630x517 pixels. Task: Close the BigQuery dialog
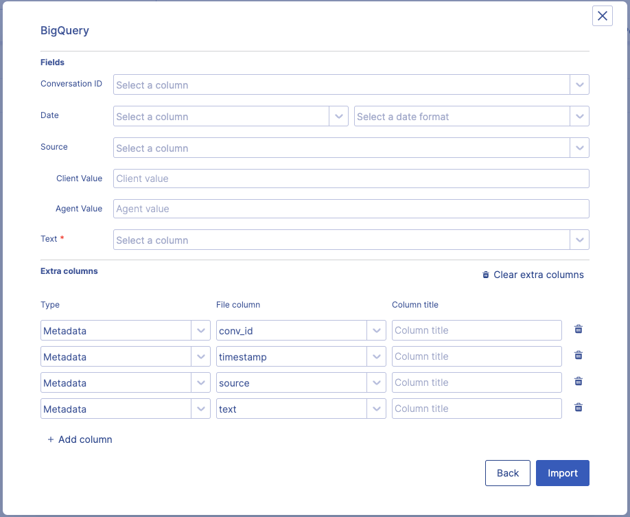[602, 16]
